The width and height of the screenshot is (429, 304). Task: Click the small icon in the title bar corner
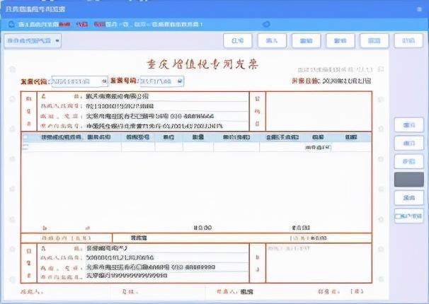(x=419, y=9)
